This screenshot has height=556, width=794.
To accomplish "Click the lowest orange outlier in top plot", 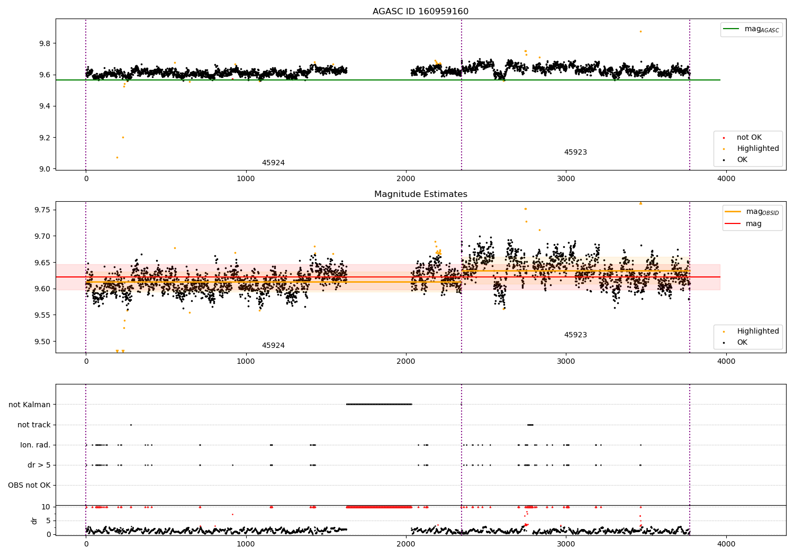I will [x=117, y=157].
